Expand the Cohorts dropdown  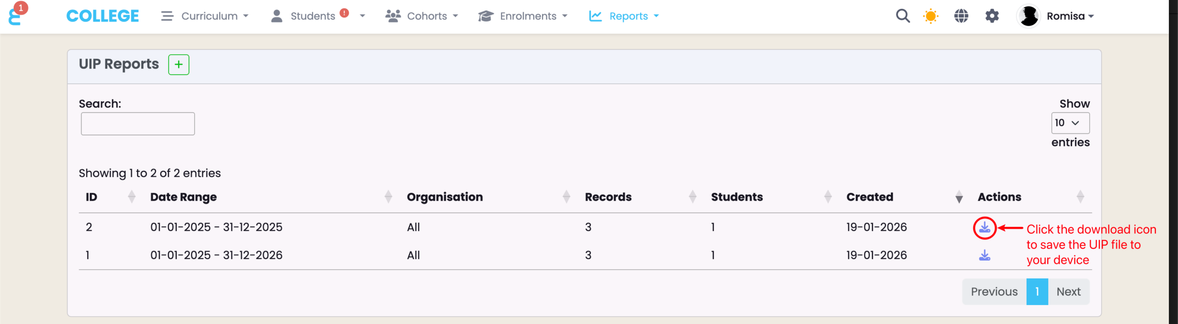coord(422,16)
